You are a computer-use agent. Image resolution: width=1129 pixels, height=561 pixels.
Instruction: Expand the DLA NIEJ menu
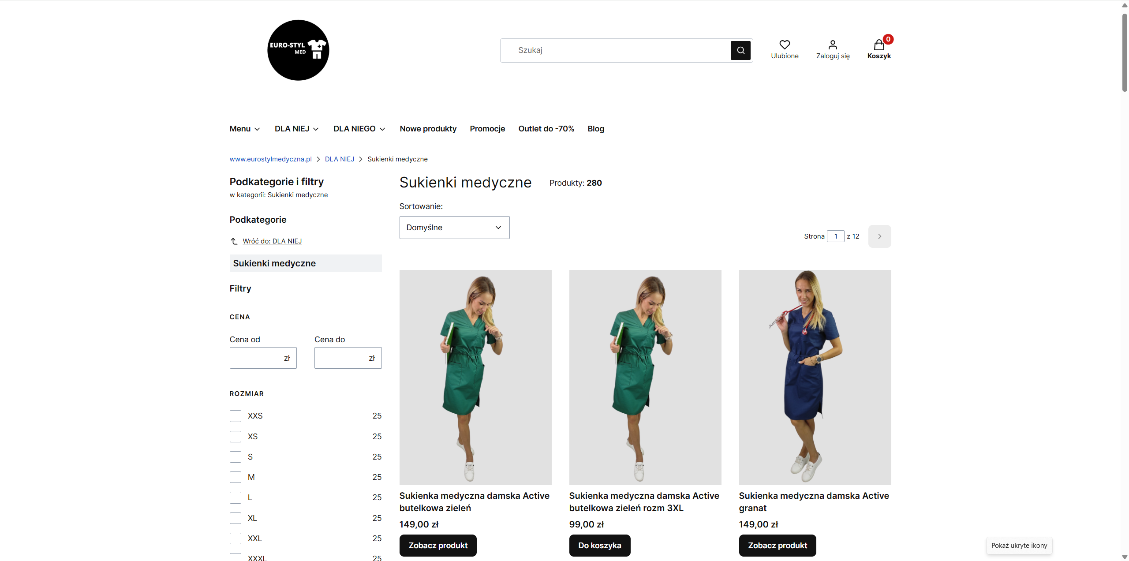[296, 129]
